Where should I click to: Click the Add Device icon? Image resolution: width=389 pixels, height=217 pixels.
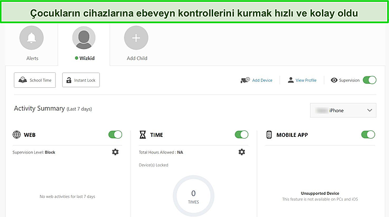pos(245,80)
